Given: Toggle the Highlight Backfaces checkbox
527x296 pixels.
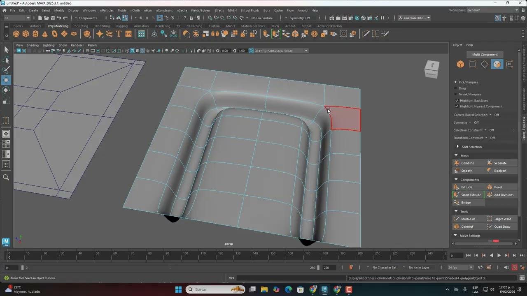Looking at the screenshot, I should click(x=457, y=100).
